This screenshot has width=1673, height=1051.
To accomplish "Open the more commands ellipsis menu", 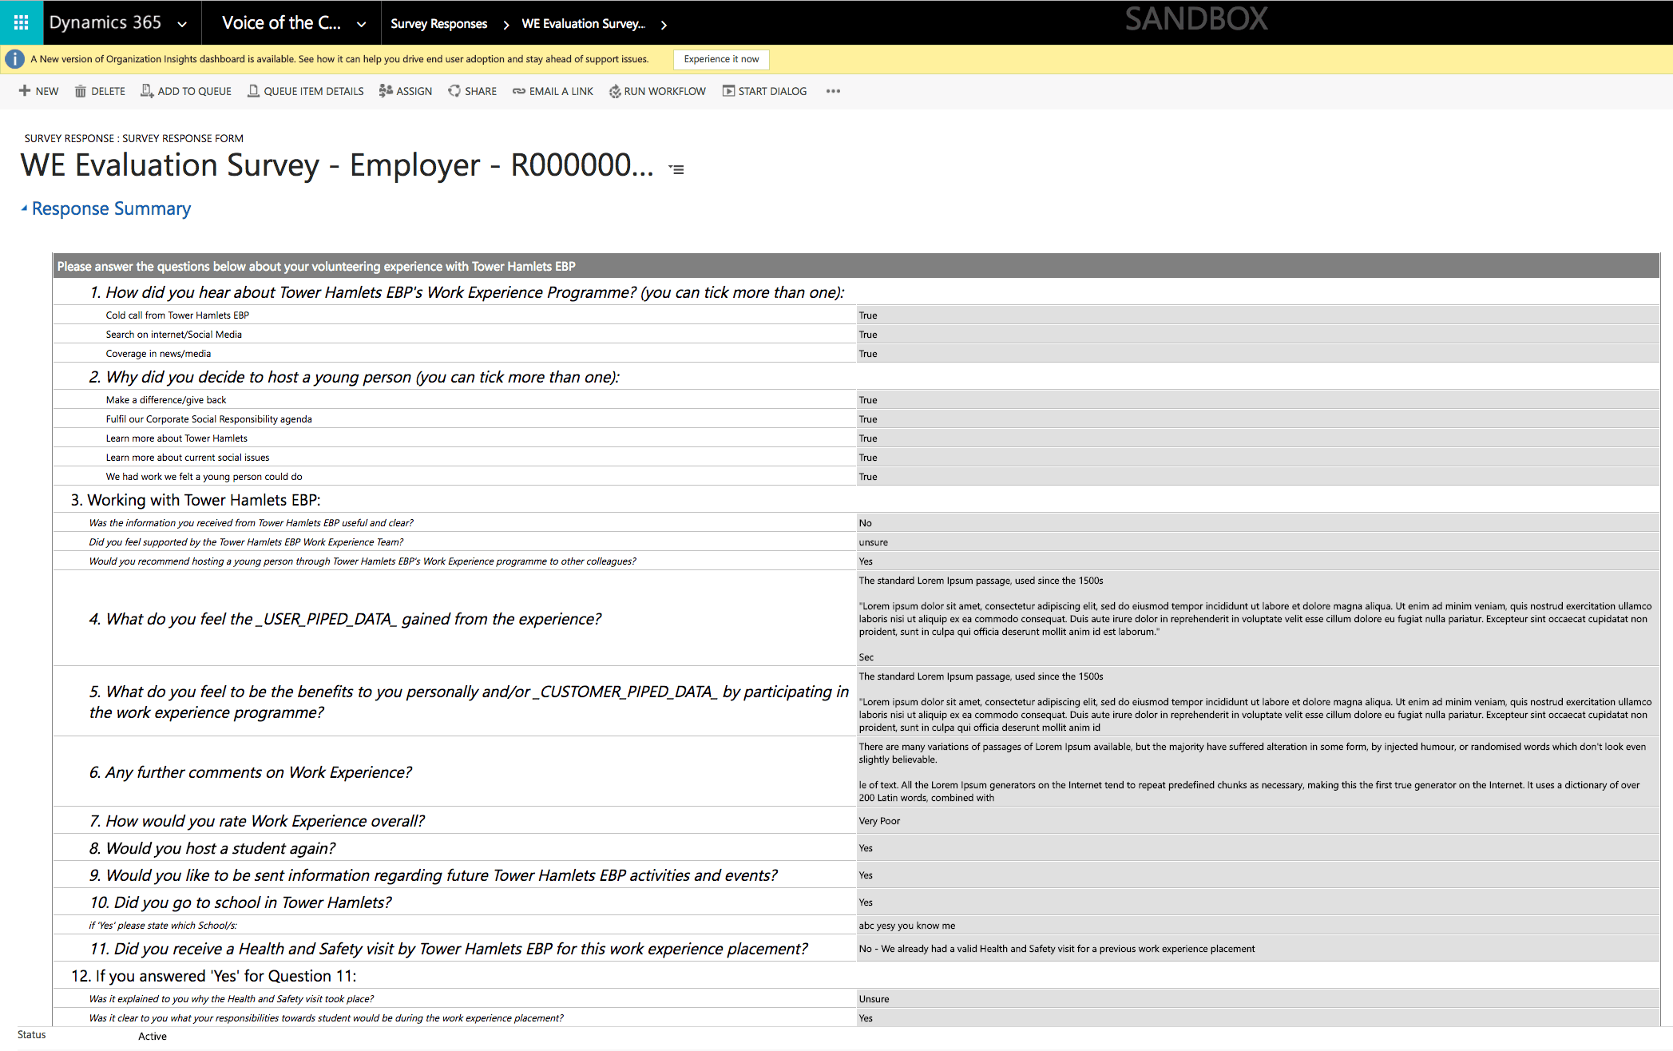I will point(833,91).
